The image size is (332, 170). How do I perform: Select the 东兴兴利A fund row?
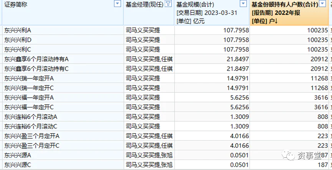(18, 30)
